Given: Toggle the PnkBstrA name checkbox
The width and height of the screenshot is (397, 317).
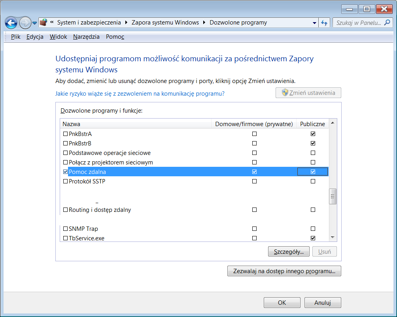Looking at the screenshot, I should [65, 134].
